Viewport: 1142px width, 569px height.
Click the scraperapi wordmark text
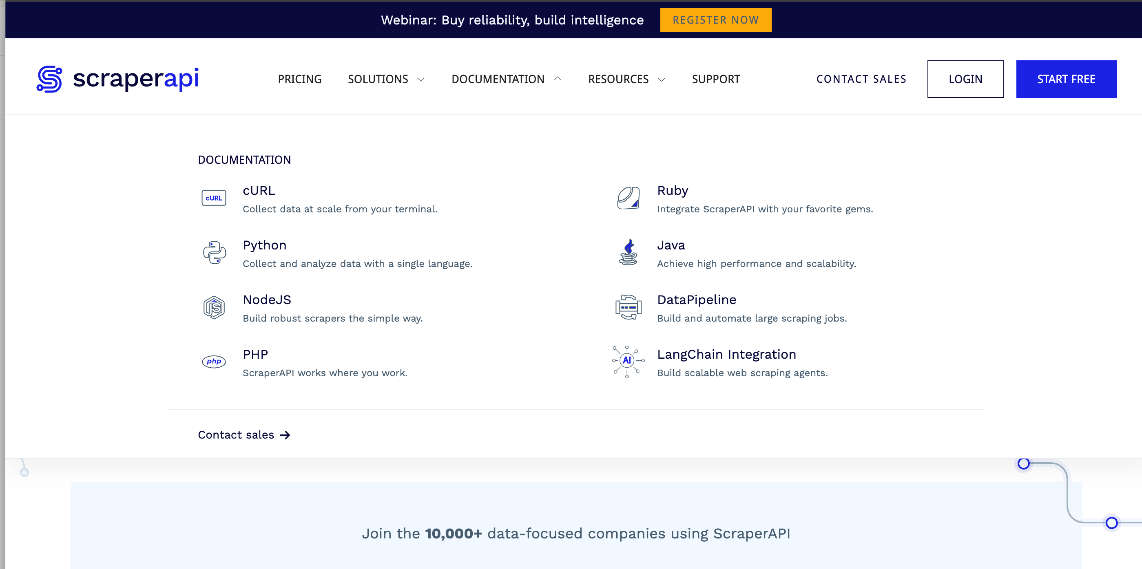coord(136,79)
